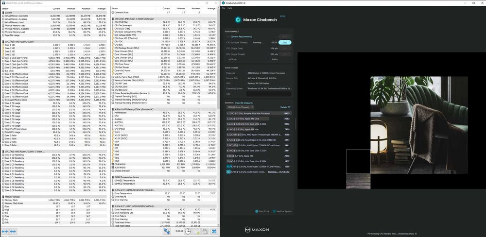
Task: Click the CPUFANIN0 fan sensor icon
Action: click(113, 164)
